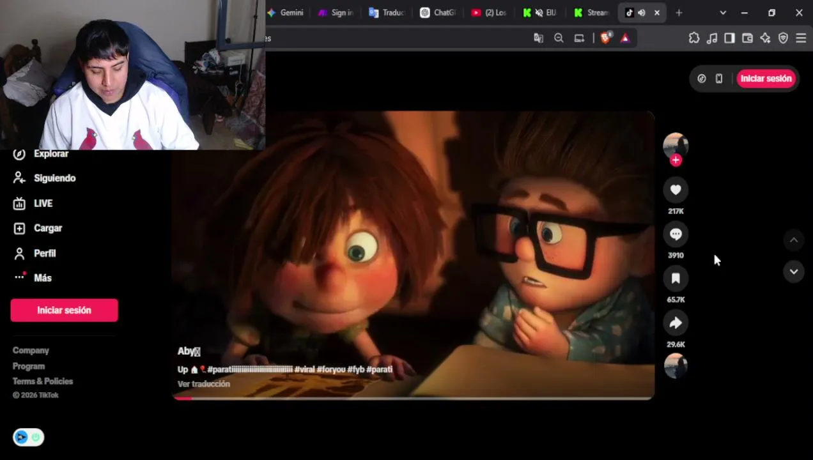Open the creator's avatar above the like button
The image size is (813, 460).
click(x=676, y=145)
